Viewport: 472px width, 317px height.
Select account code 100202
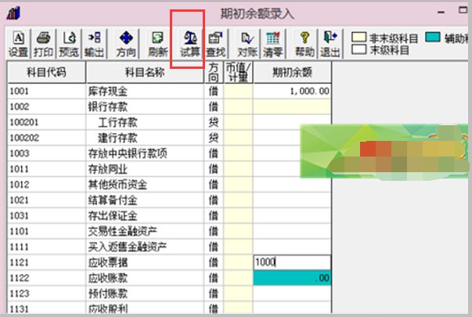24,139
